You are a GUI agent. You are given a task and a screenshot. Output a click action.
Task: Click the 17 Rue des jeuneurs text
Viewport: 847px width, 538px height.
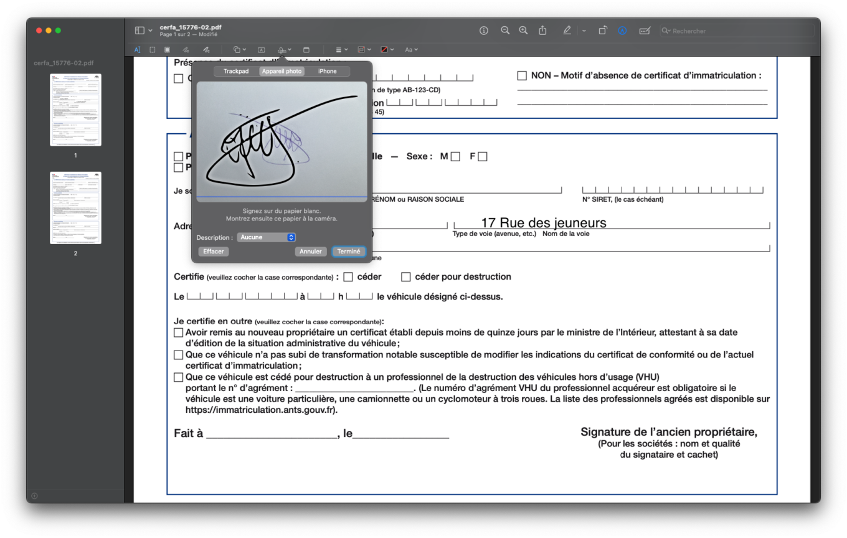544,223
